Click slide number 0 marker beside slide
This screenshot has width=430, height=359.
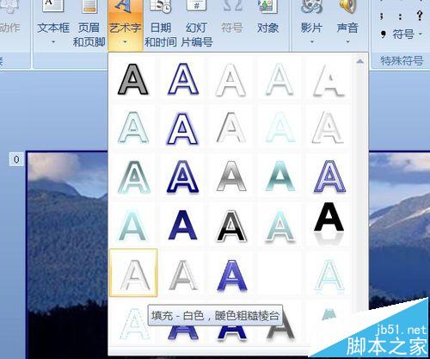coord(16,159)
